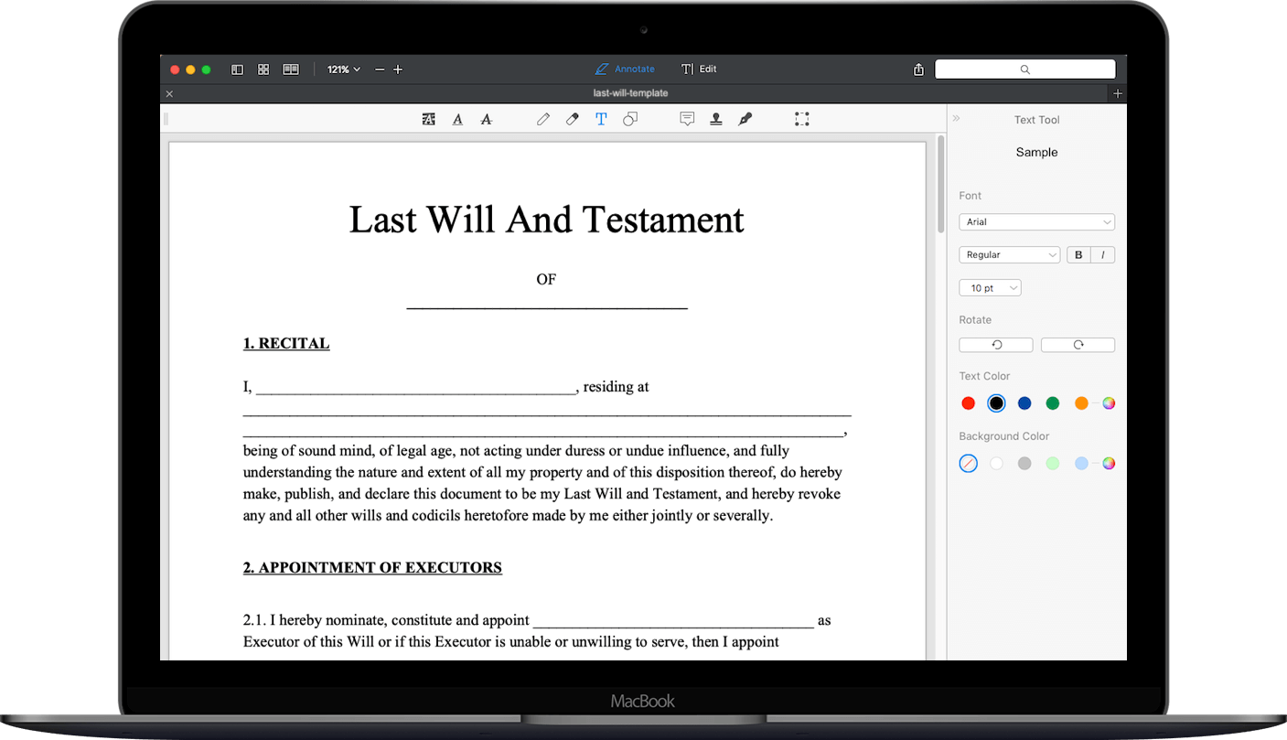The width and height of the screenshot is (1287, 740).
Task: Select the Stamp tool
Action: [x=716, y=119]
